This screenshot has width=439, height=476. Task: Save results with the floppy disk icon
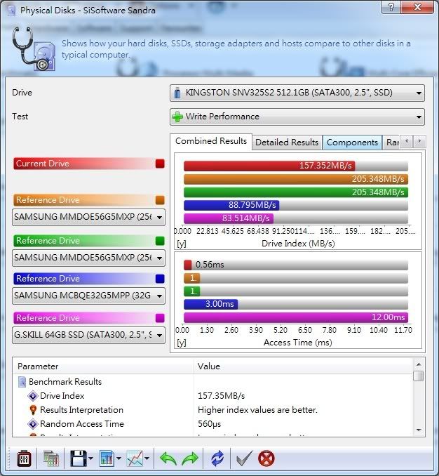[x=79, y=458]
